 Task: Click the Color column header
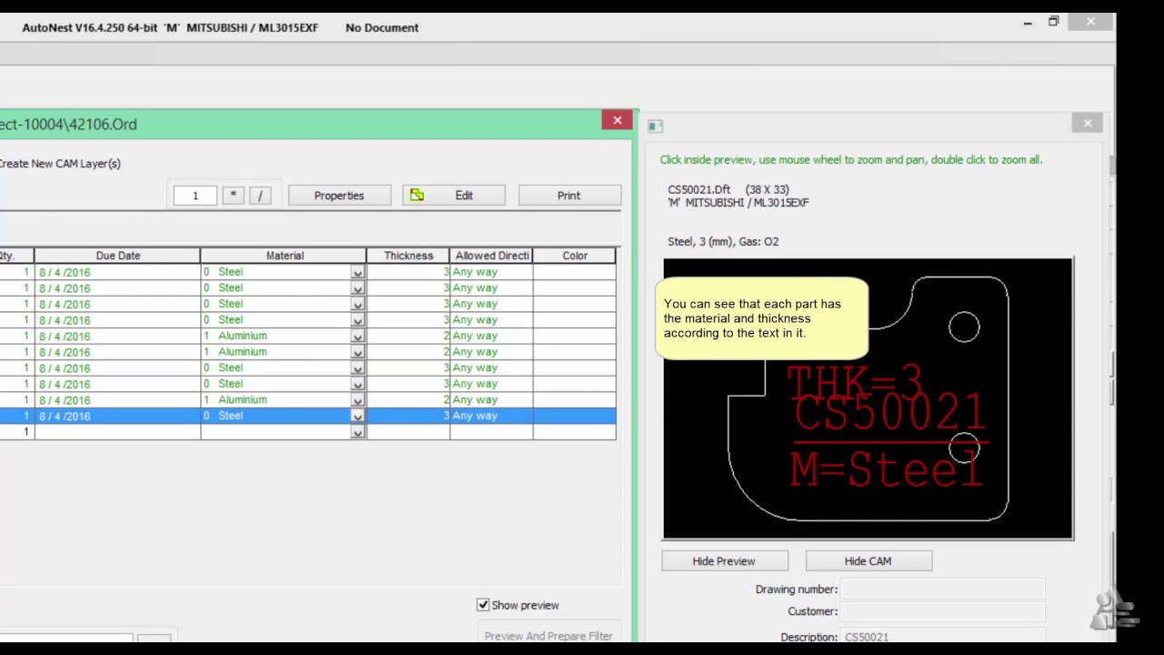[x=575, y=256]
